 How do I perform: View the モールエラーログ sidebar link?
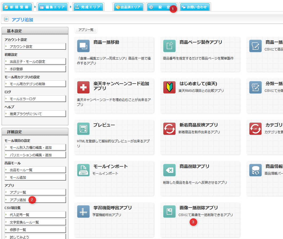point(35,99)
